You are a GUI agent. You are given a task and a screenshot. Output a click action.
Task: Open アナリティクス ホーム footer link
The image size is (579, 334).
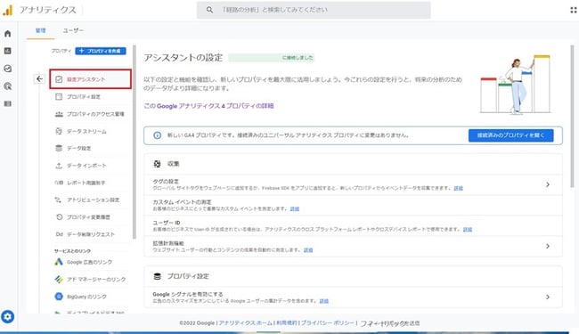[245, 323]
